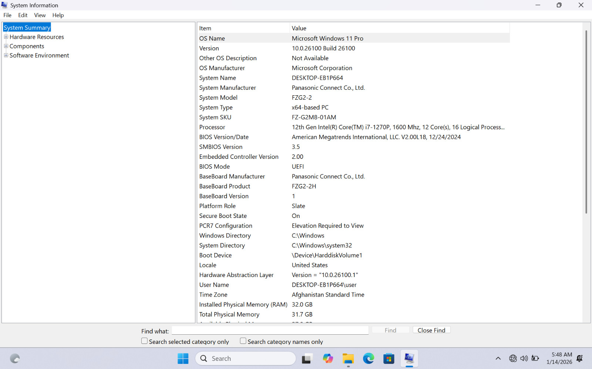Select the Secure Boot State row
Viewport: 592px width, 369px height.
pos(354,216)
